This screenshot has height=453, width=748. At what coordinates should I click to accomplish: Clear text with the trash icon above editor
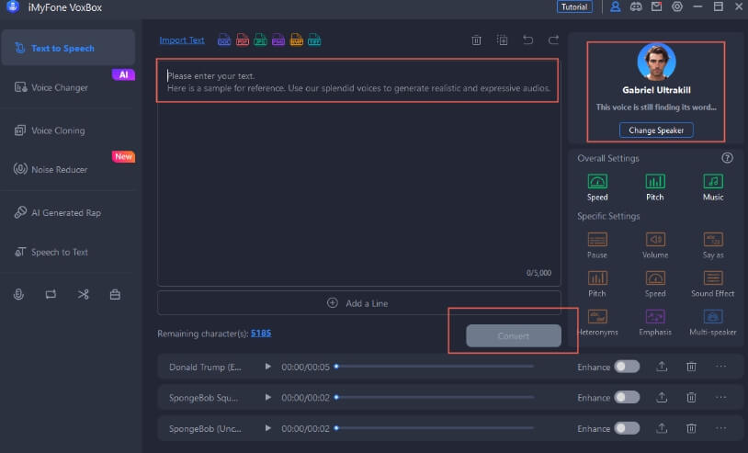476,40
